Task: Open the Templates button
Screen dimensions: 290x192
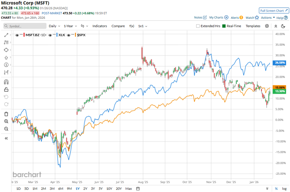Action: click(x=253, y=26)
